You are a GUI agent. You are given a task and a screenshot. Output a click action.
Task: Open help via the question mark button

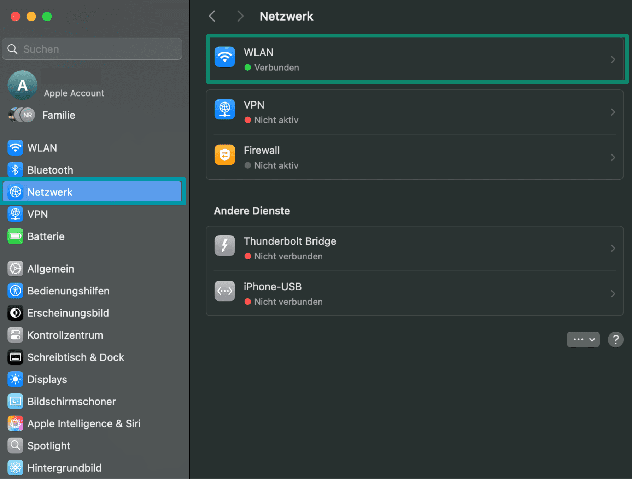616,339
